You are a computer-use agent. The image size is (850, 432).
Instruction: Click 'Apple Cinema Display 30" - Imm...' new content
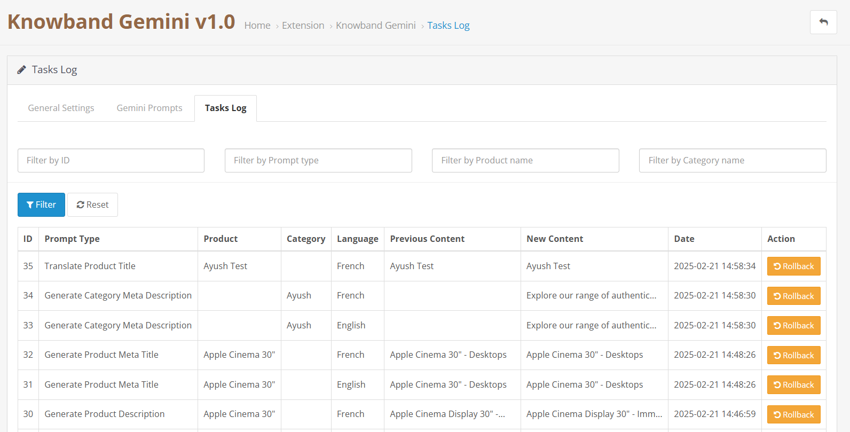point(594,414)
